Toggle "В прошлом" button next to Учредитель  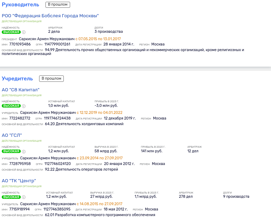pos(51,79)
